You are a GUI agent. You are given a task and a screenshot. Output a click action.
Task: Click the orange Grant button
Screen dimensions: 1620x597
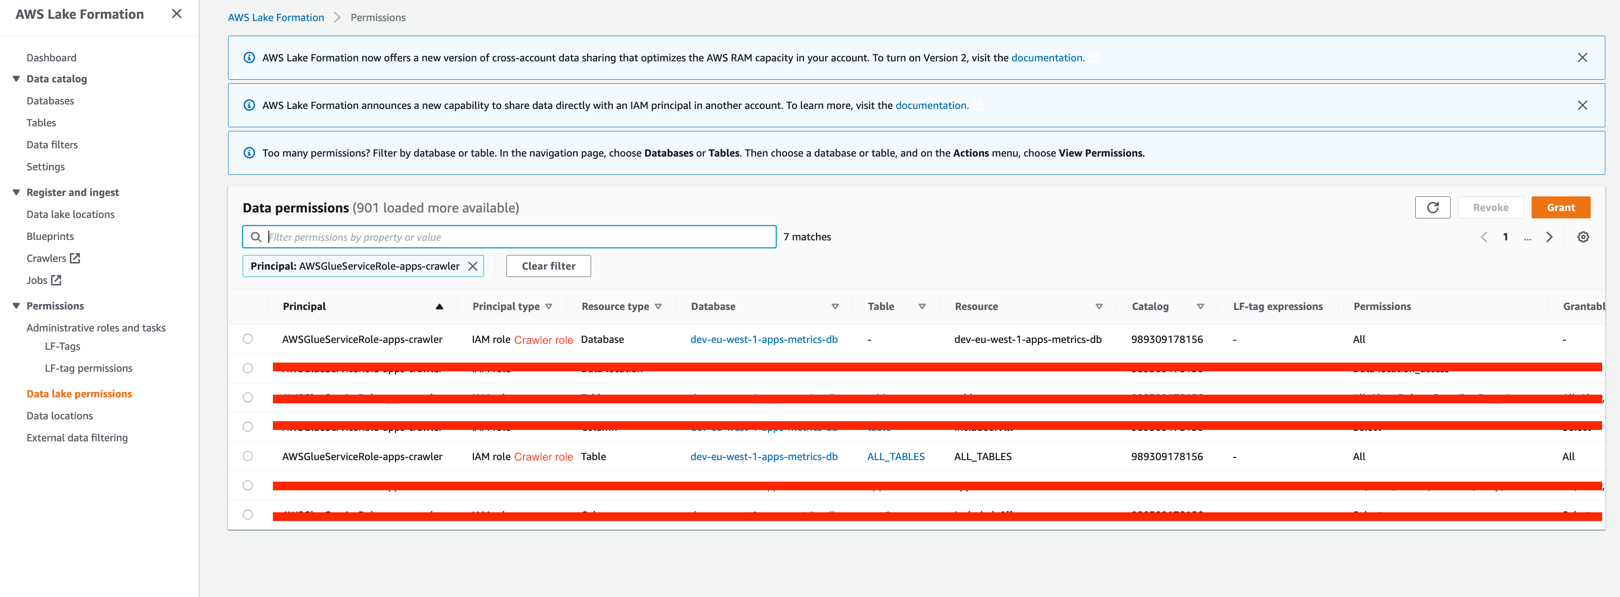pos(1560,207)
